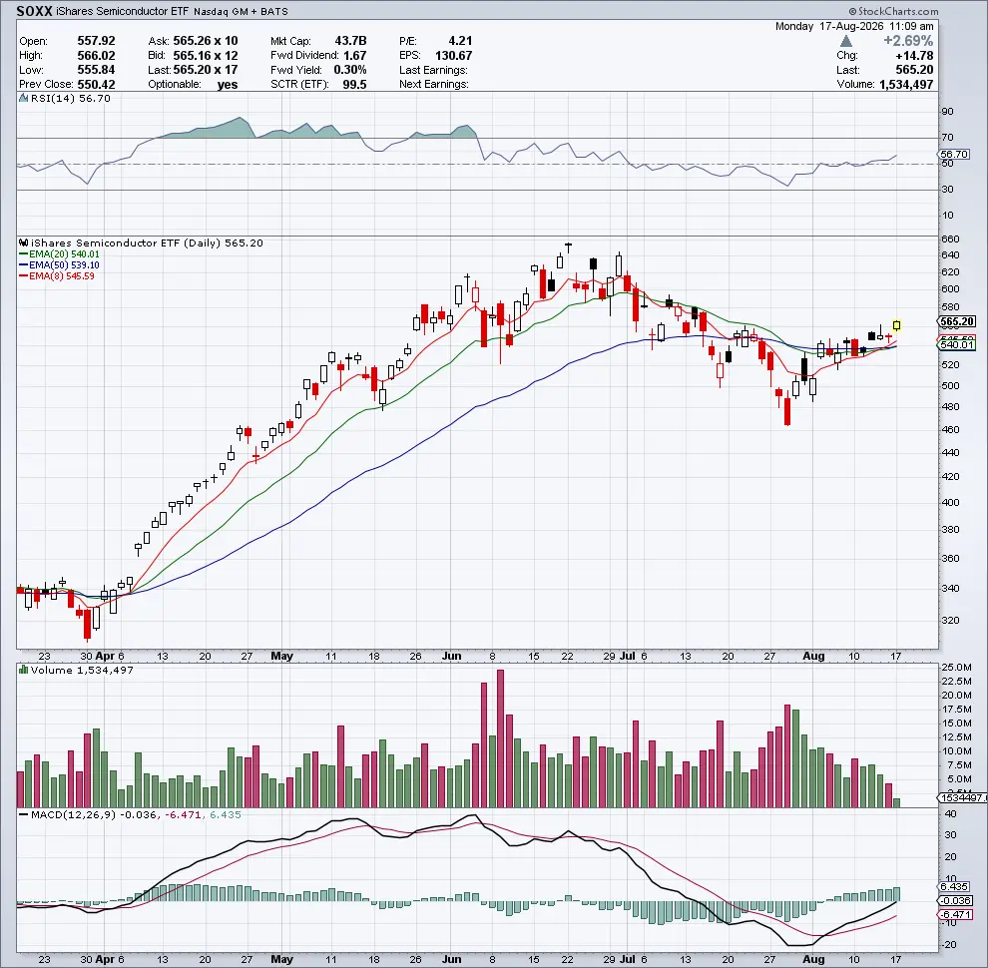
Task: Click the Last Earnings label
Action: pos(433,70)
